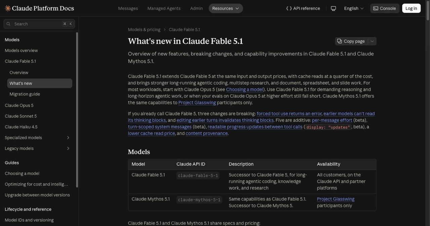Open Claude Haiku 4.5 in sidebar
430x226 pixels.
[x=21, y=127]
